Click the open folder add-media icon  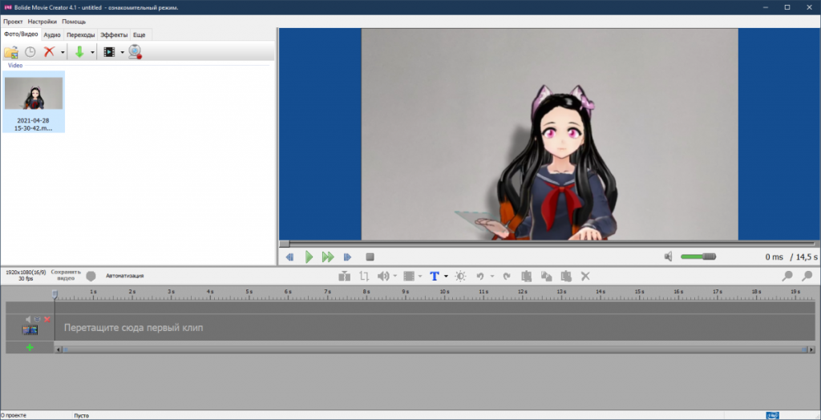tap(11, 52)
